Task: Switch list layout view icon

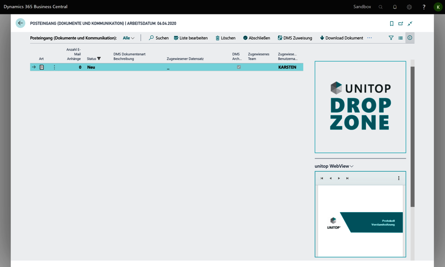Action: click(400, 38)
